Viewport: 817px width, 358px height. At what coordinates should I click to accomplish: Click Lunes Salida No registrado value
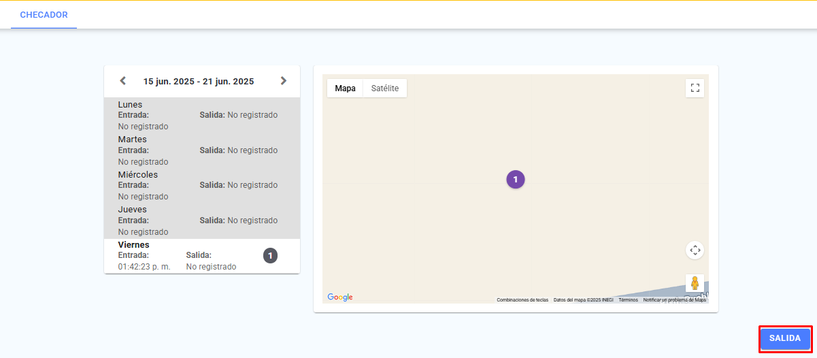(252, 115)
